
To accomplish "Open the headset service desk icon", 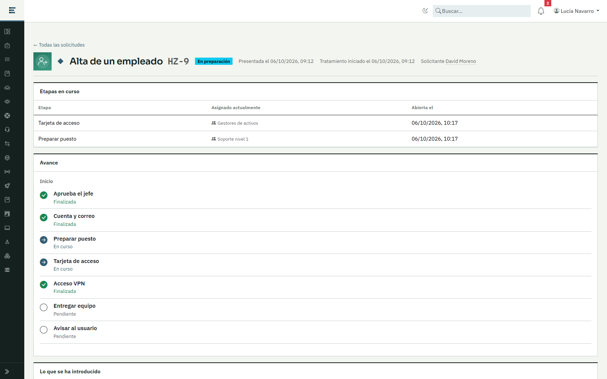I will pos(7,130).
